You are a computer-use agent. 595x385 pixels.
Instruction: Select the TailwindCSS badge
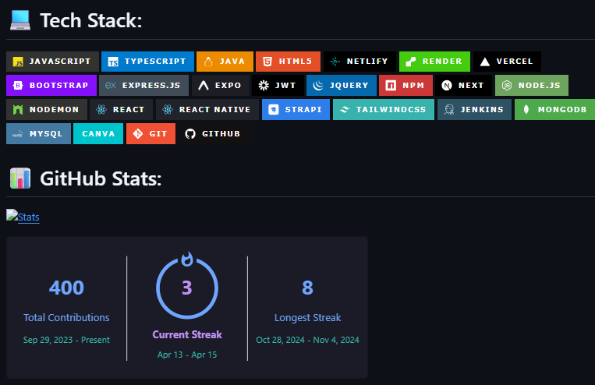tap(383, 110)
